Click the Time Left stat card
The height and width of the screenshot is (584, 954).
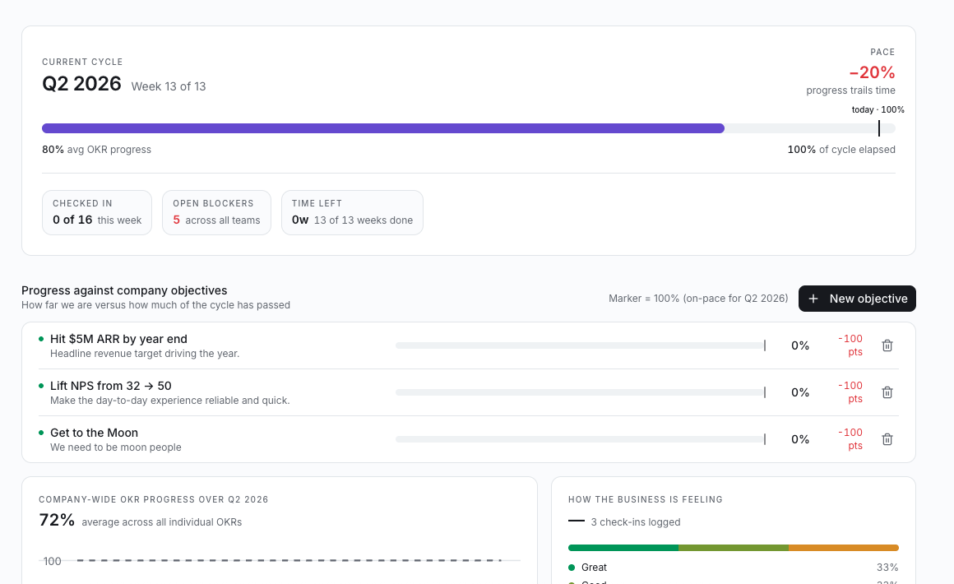(x=352, y=212)
